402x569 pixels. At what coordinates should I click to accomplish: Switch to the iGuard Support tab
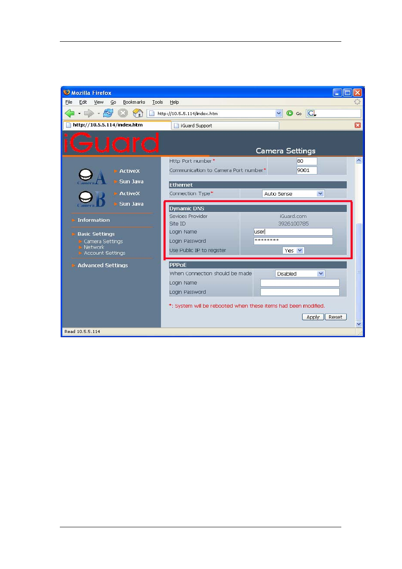pyautogui.click(x=225, y=126)
